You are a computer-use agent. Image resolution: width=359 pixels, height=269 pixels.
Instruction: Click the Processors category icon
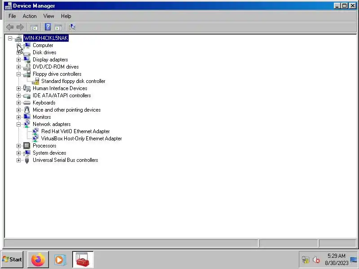point(27,146)
